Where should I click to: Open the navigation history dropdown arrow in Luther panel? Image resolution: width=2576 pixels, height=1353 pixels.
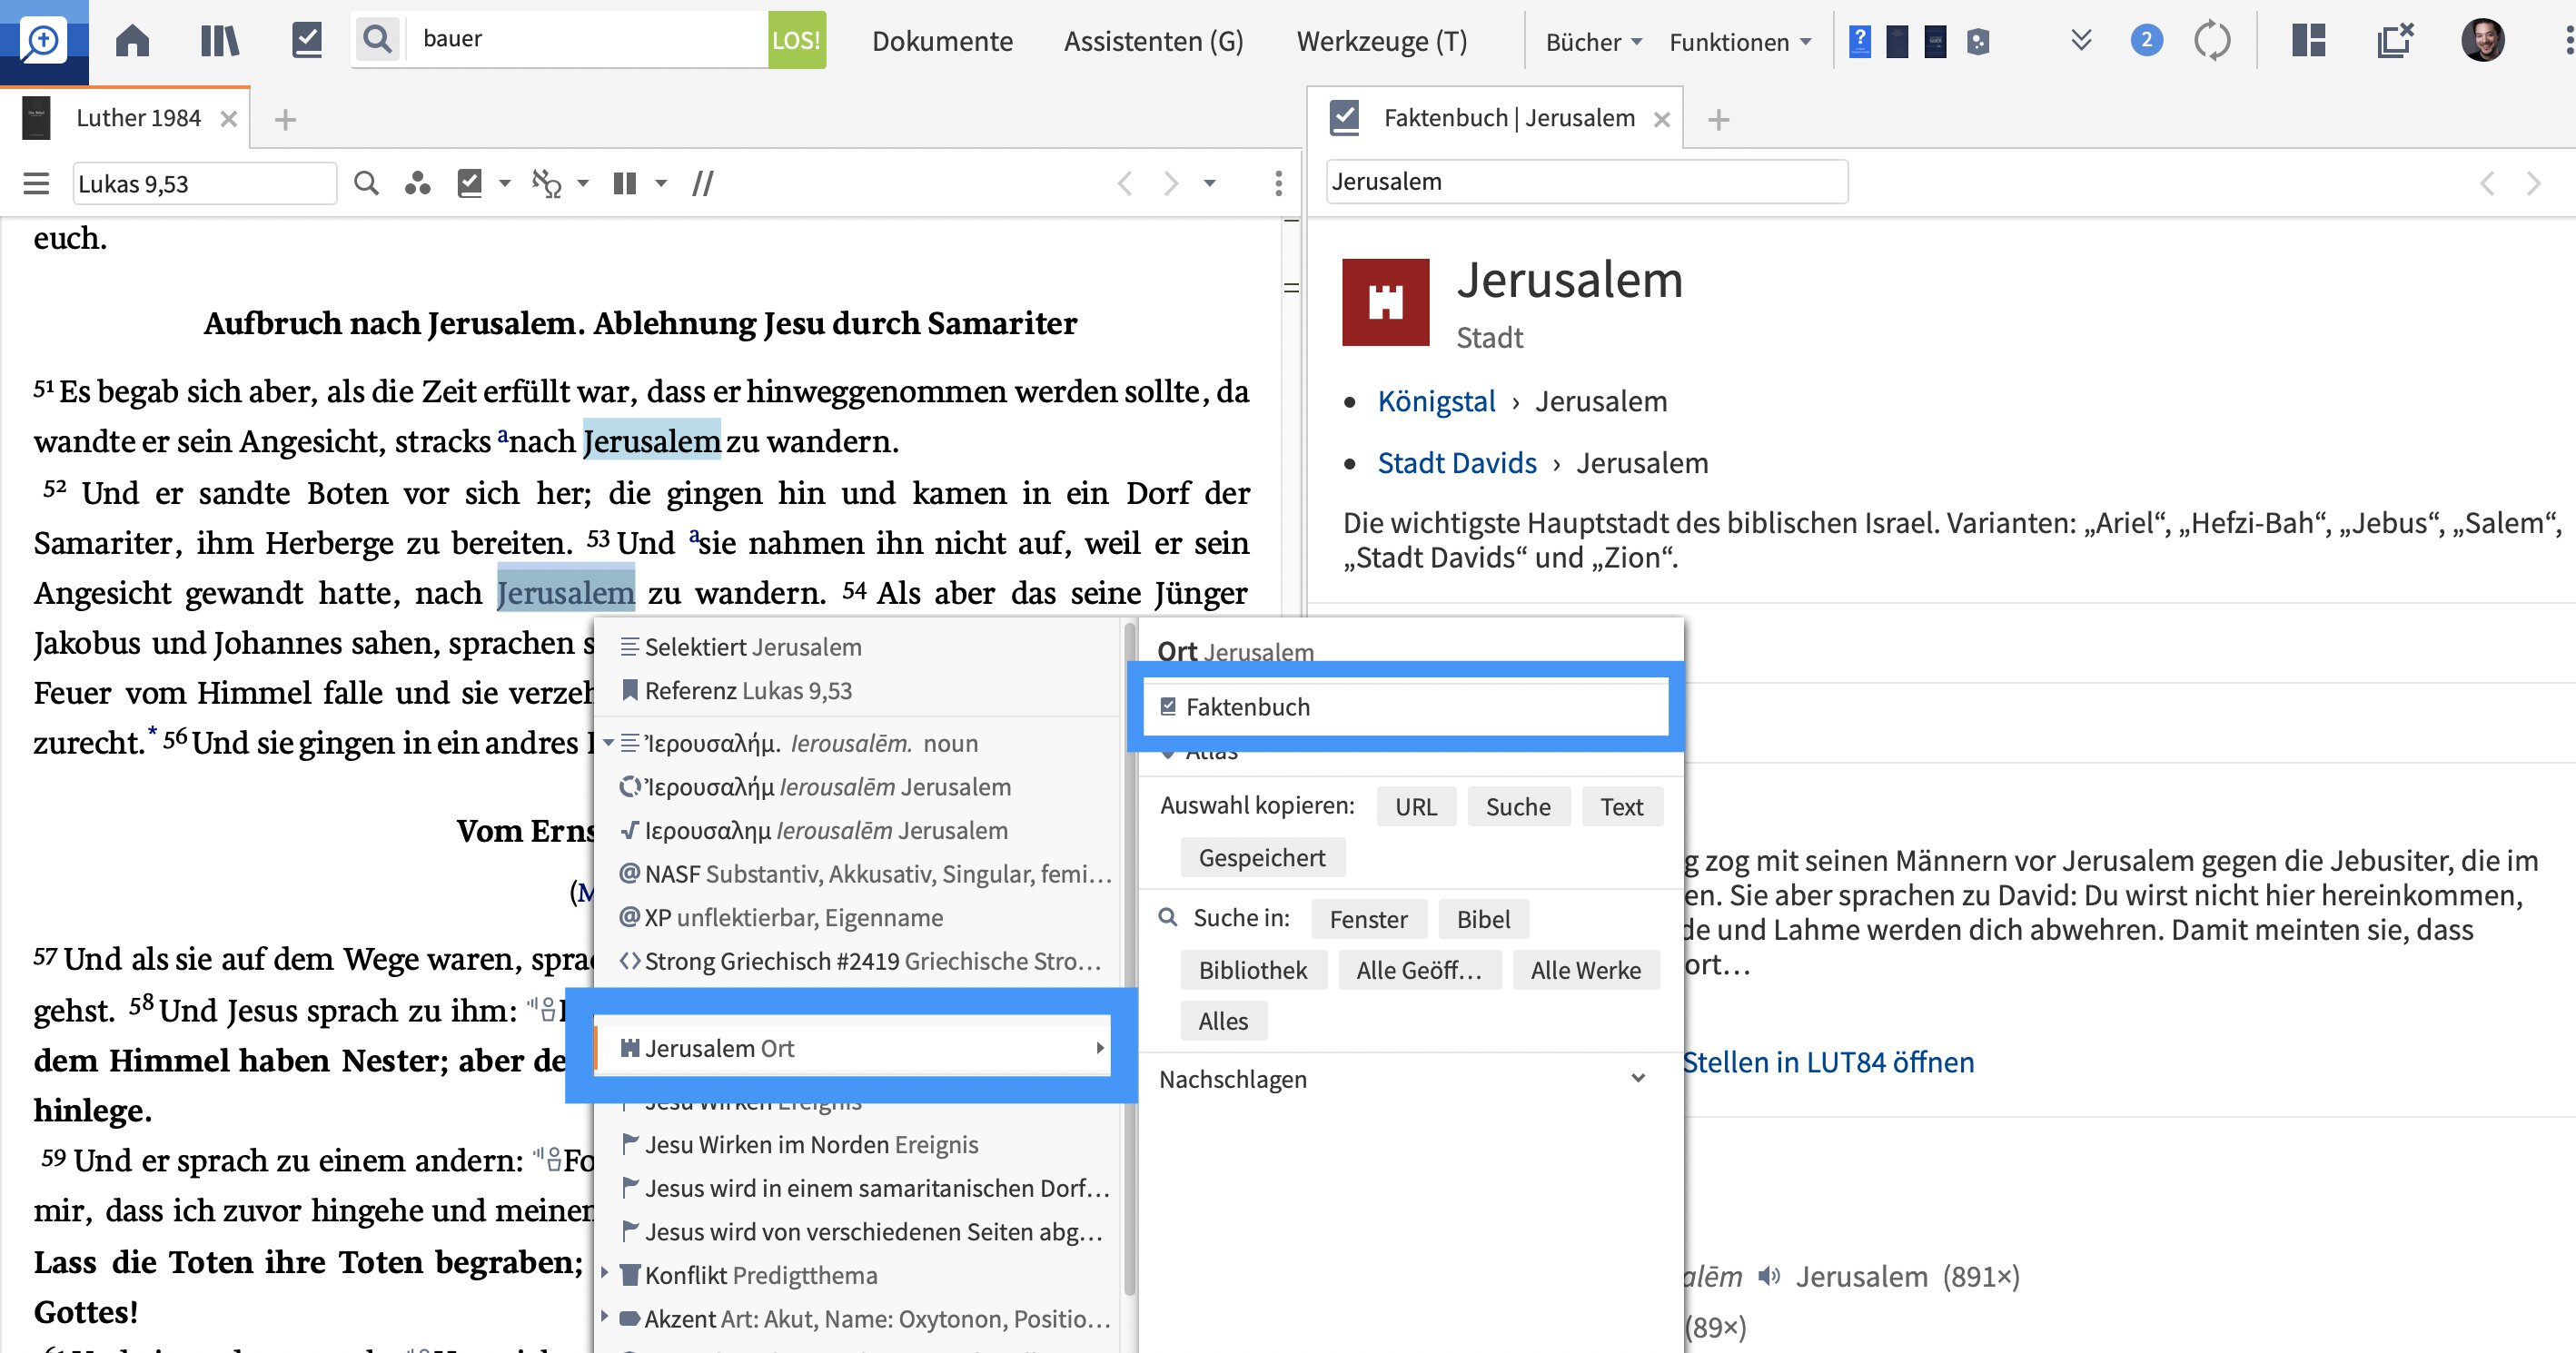click(1209, 183)
